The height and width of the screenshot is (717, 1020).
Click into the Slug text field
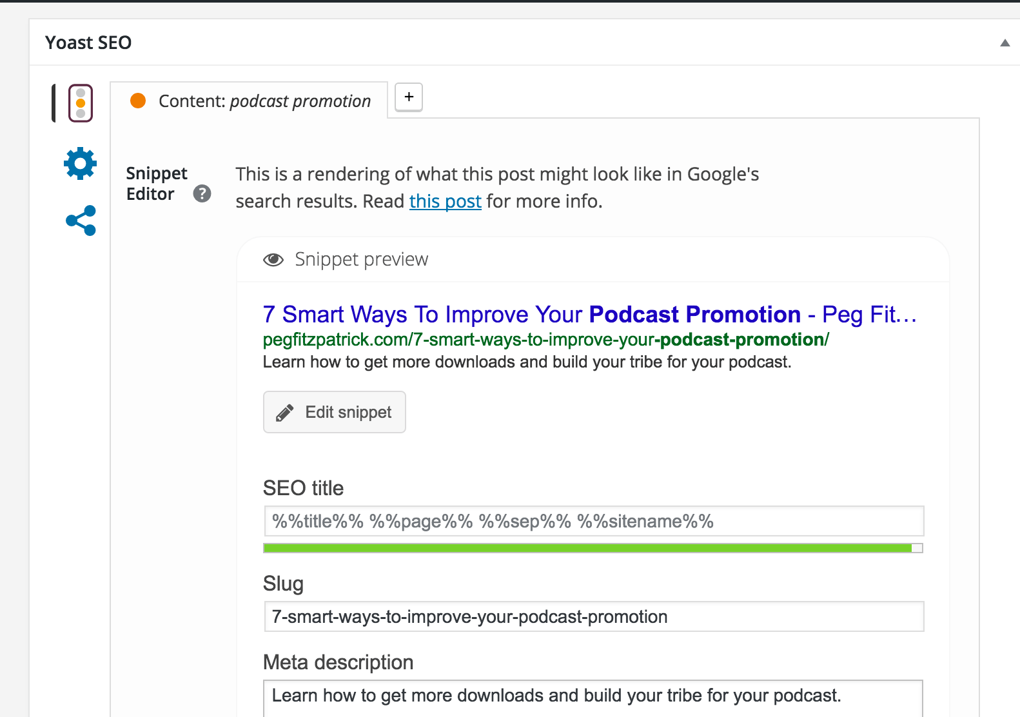coord(593,616)
